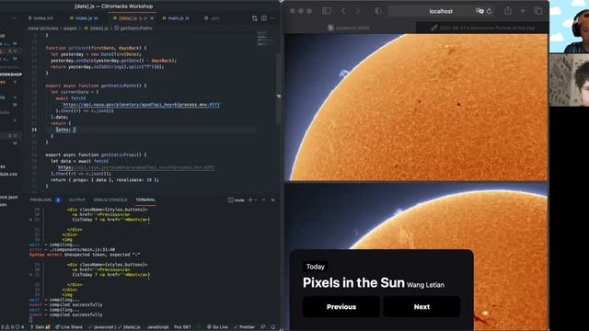Maximize the terminal panel

point(264,200)
